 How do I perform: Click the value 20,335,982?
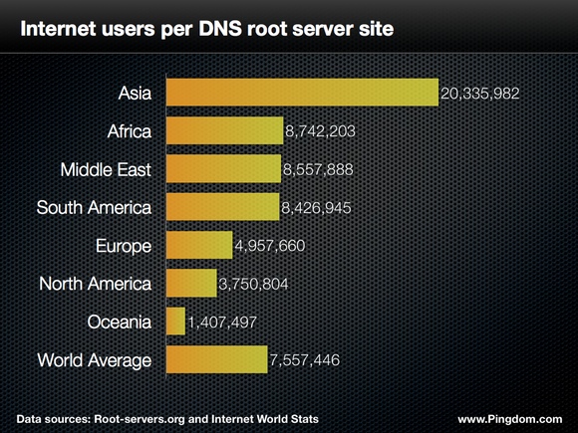pyautogui.click(x=480, y=94)
